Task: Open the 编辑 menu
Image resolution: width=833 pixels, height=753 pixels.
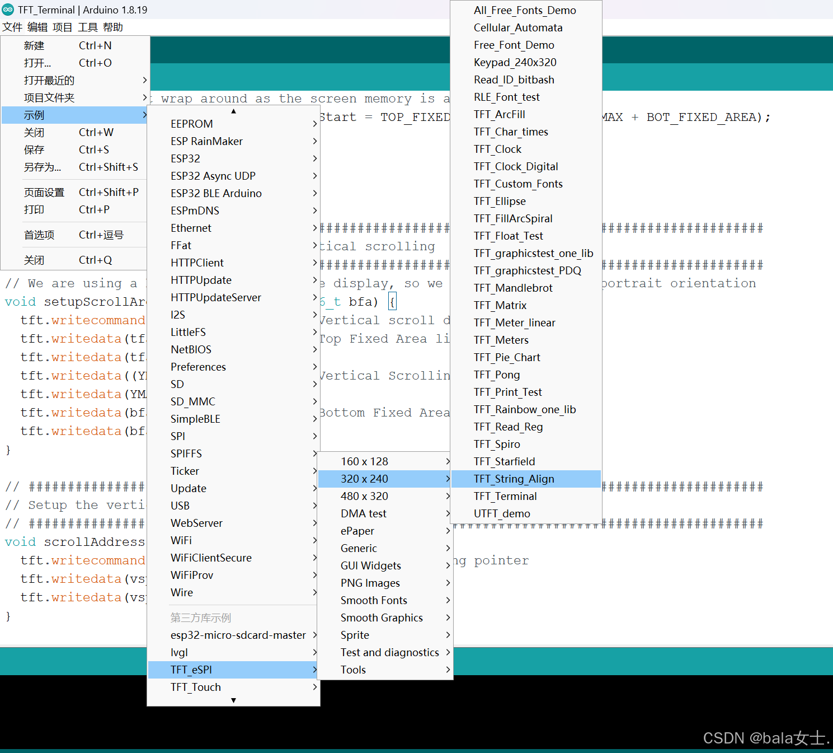Action: pos(37,27)
